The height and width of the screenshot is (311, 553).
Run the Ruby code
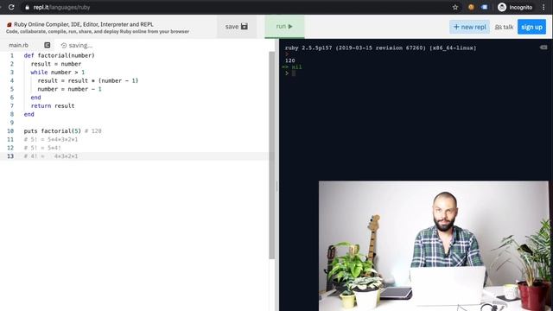pyautogui.click(x=284, y=27)
